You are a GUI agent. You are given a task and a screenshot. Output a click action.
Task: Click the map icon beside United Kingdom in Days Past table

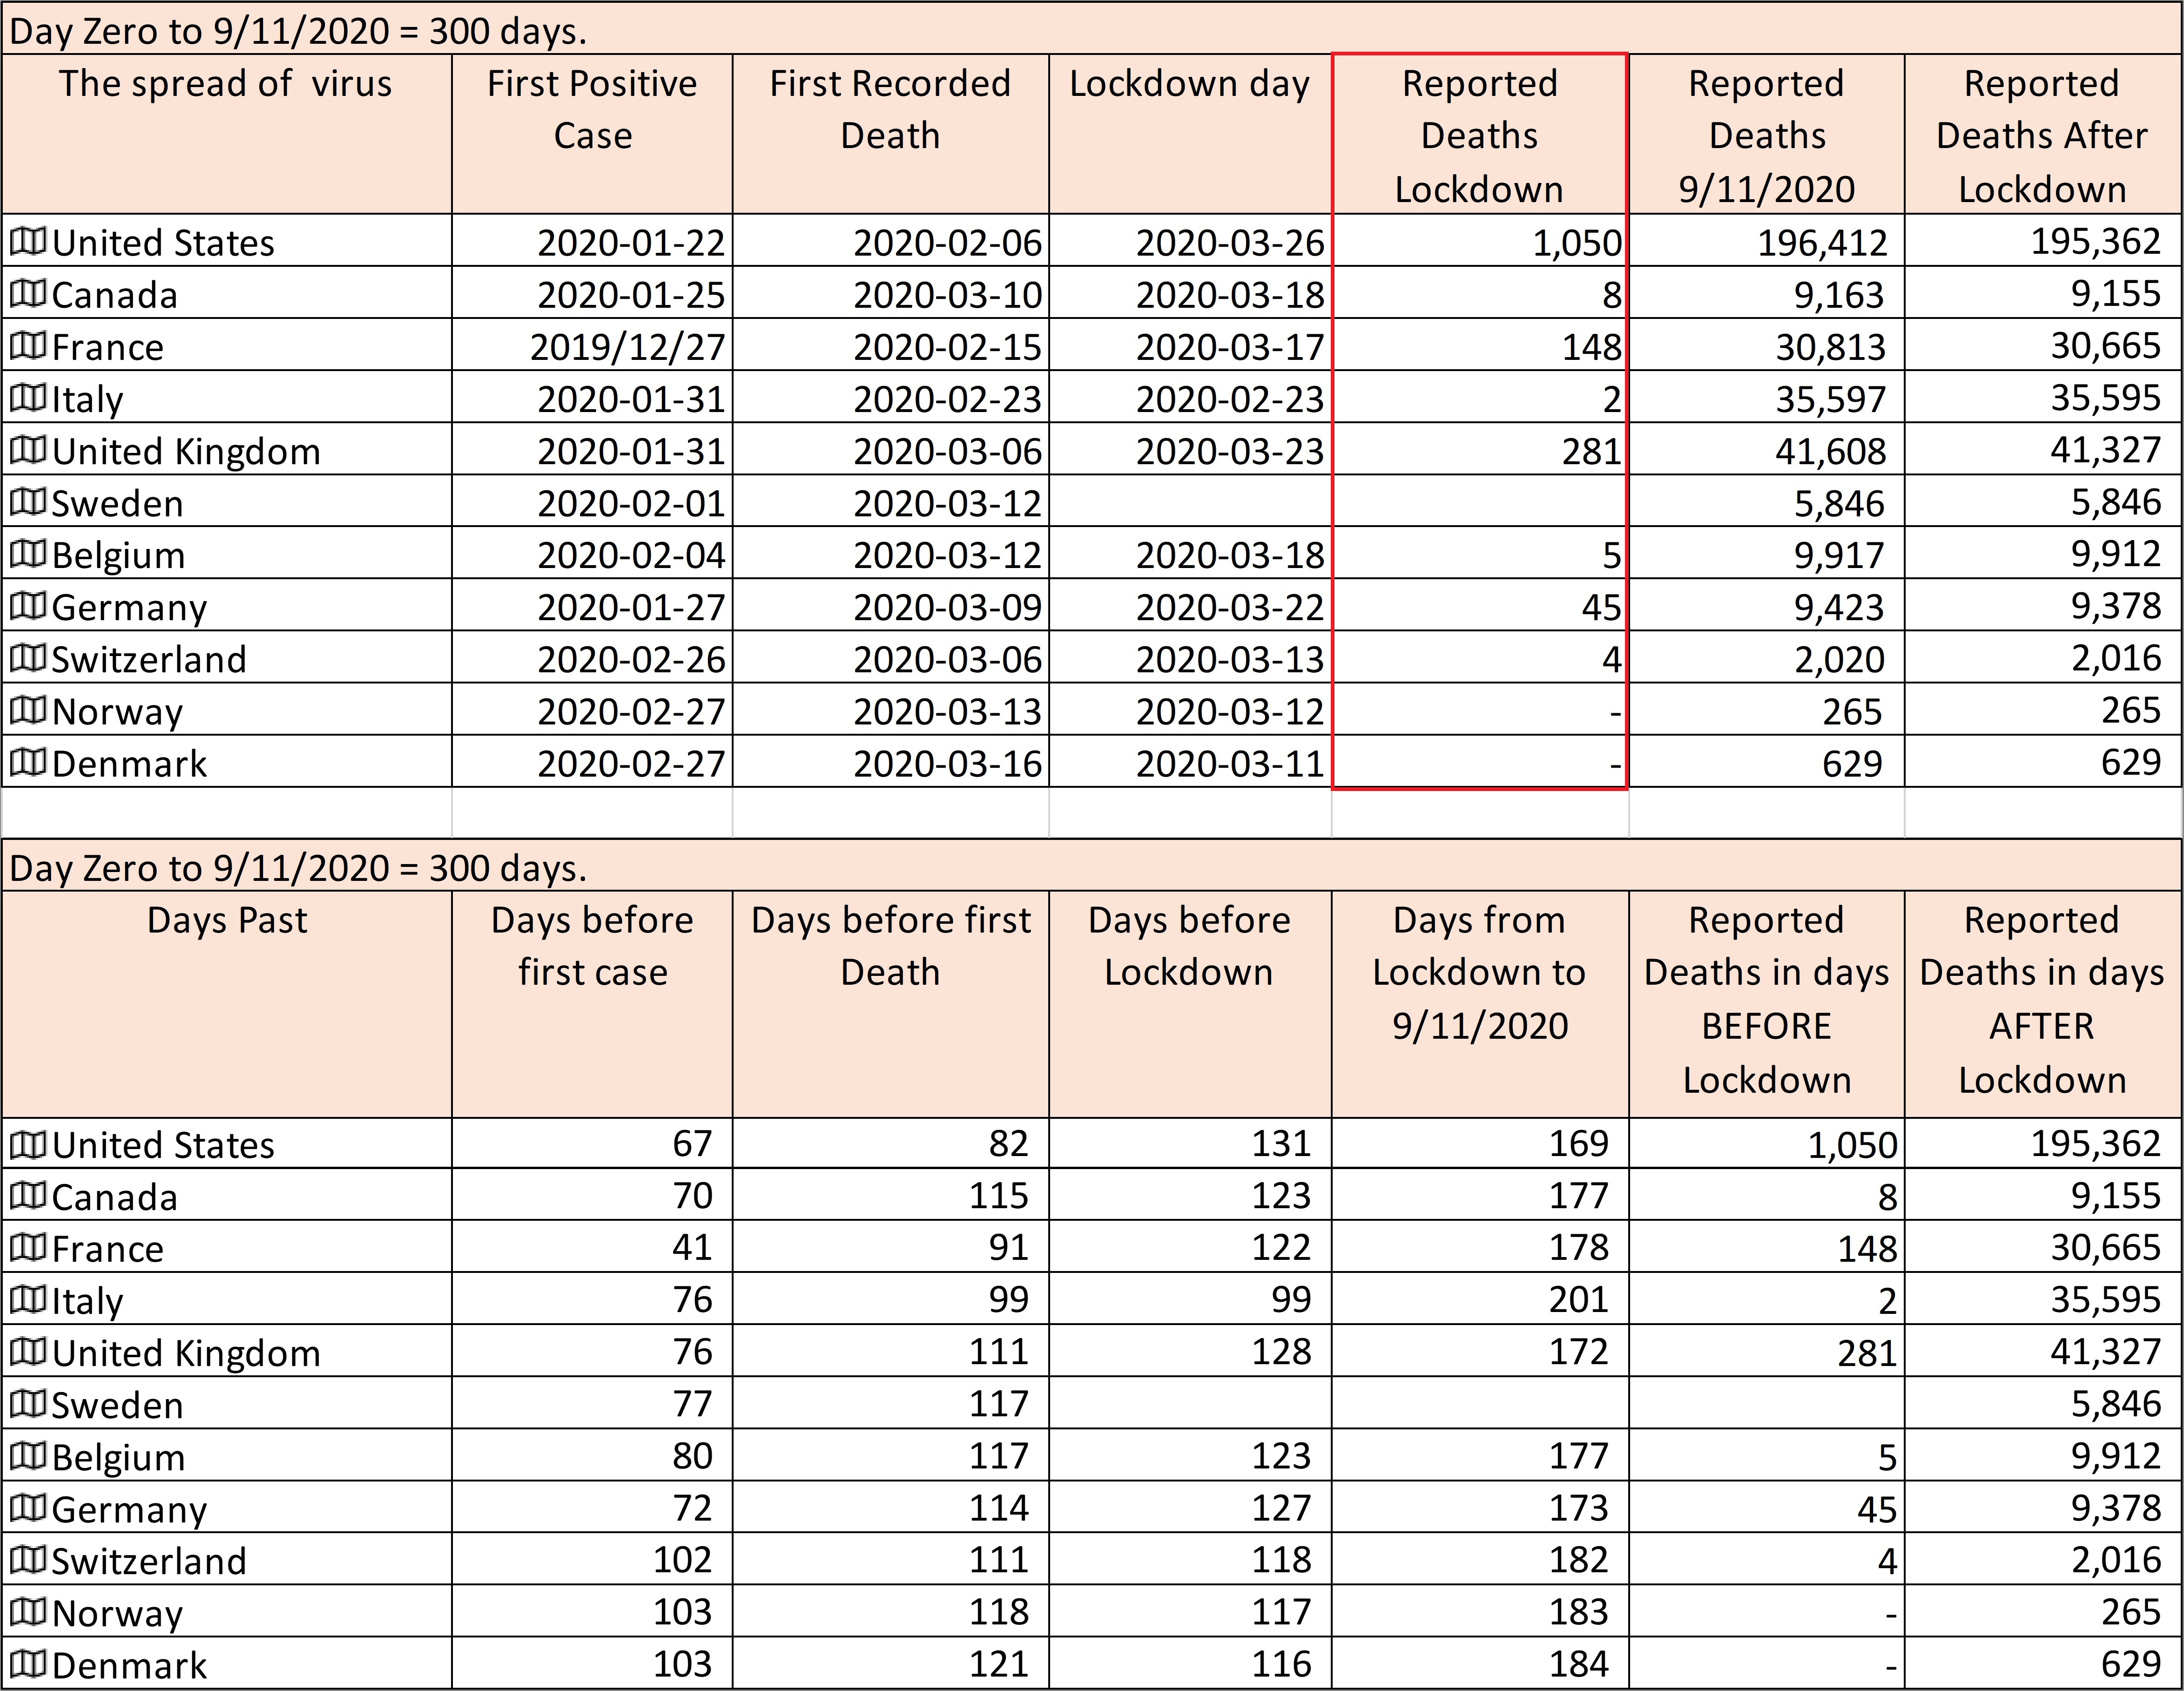pos(28,1351)
